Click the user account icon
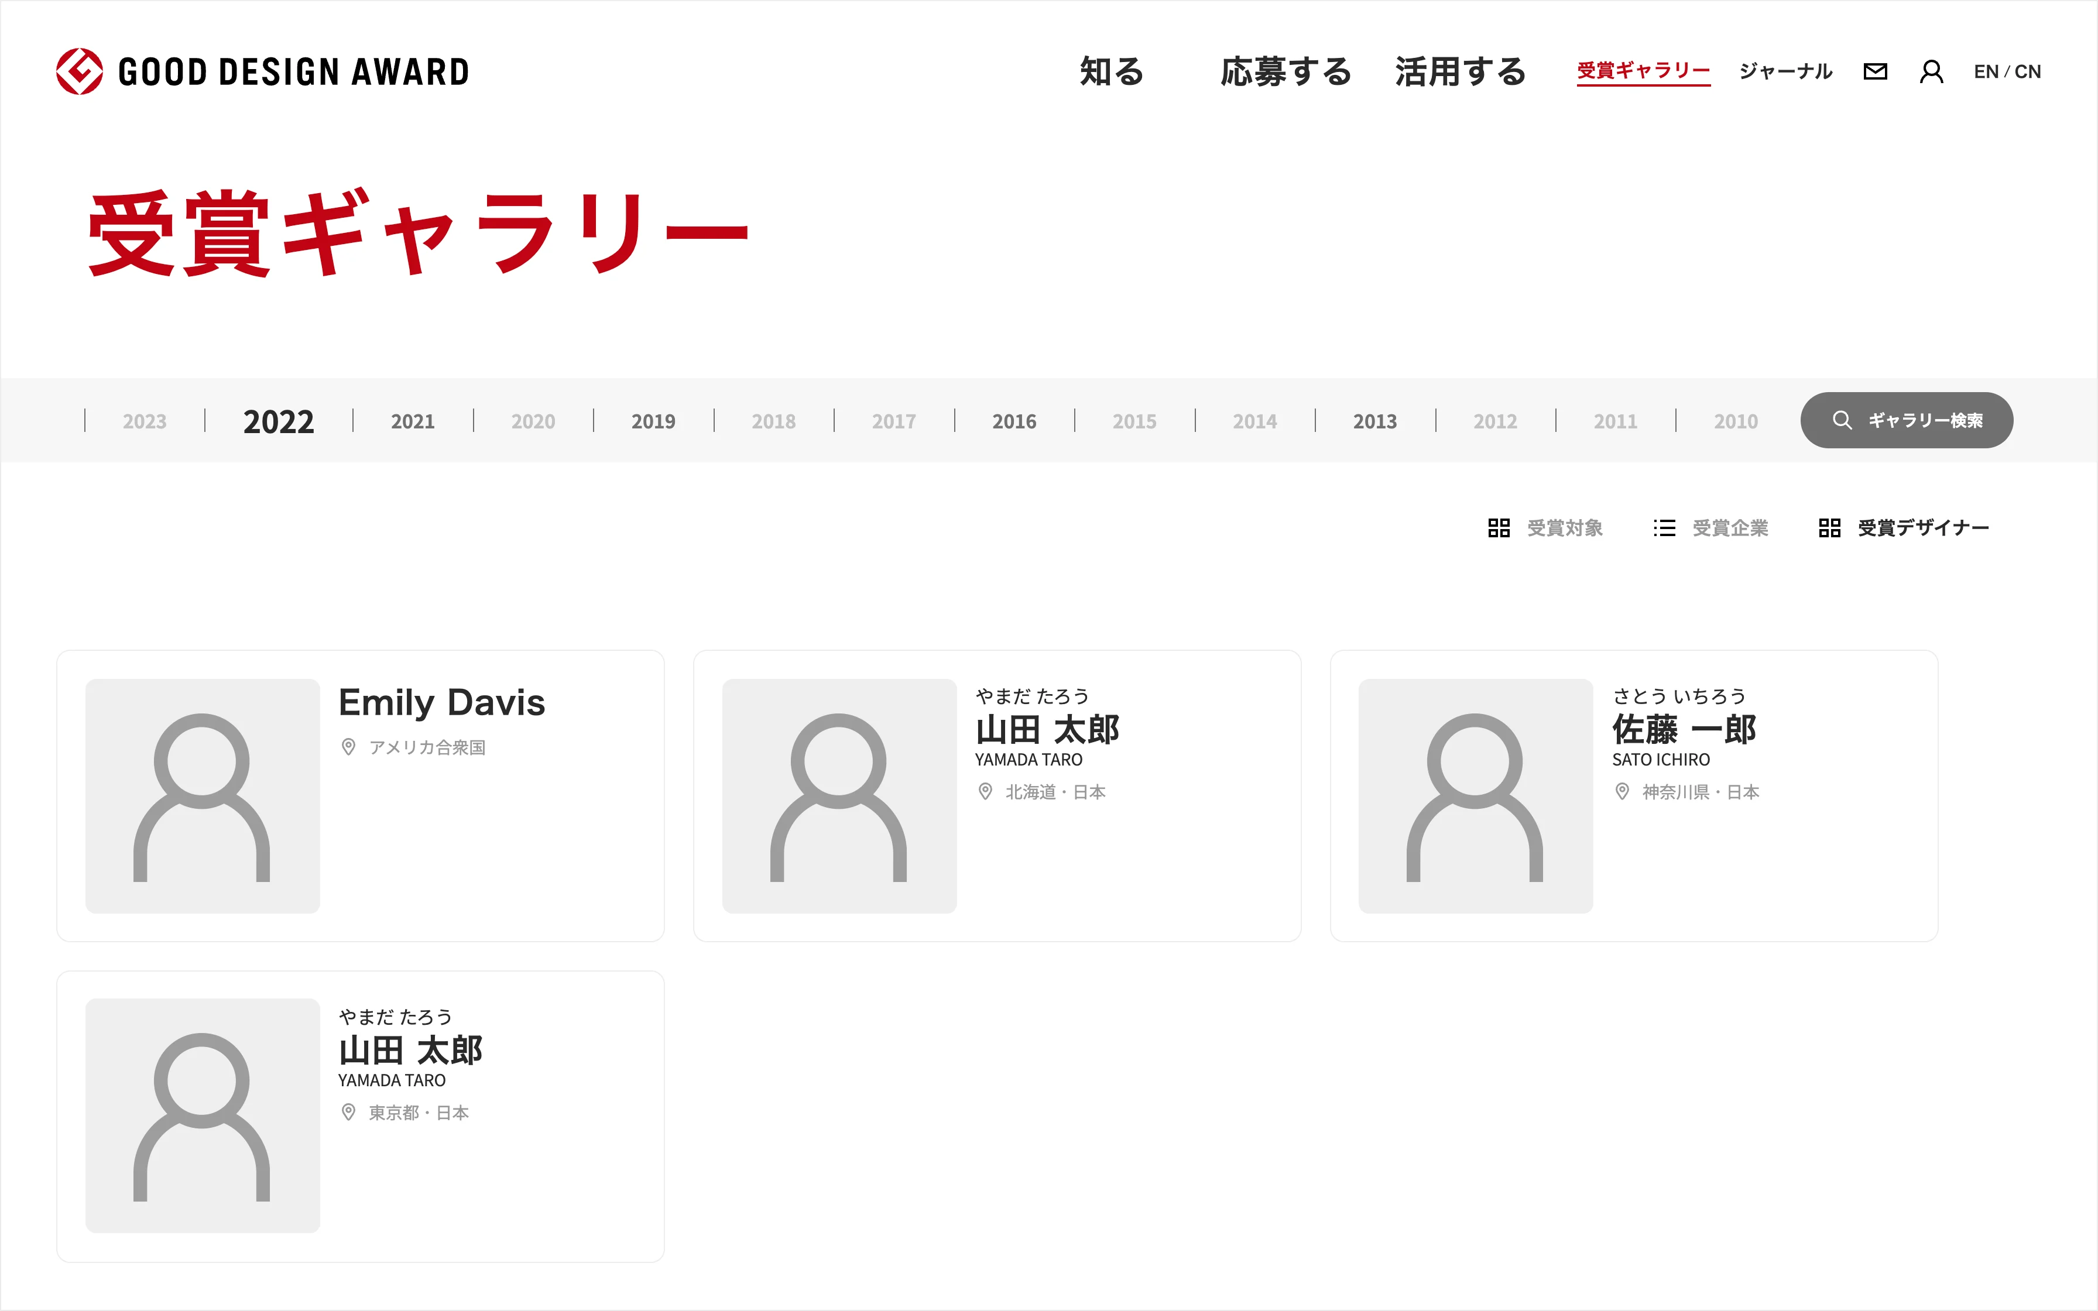The image size is (2098, 1311). pyautogui.click(x=1931, y=71)
